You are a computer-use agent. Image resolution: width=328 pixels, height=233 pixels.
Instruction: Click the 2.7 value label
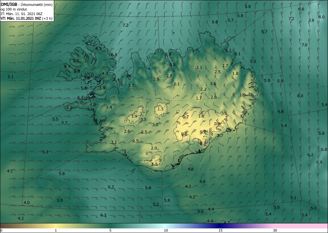(225, 66)
